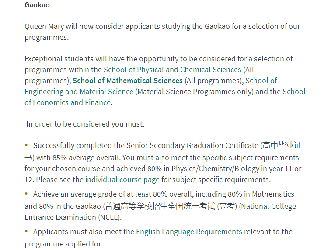Screen dimensions: 331x250
Task: Click "(Material Science Programmes only)" text
Action: [x=194, y=92]
